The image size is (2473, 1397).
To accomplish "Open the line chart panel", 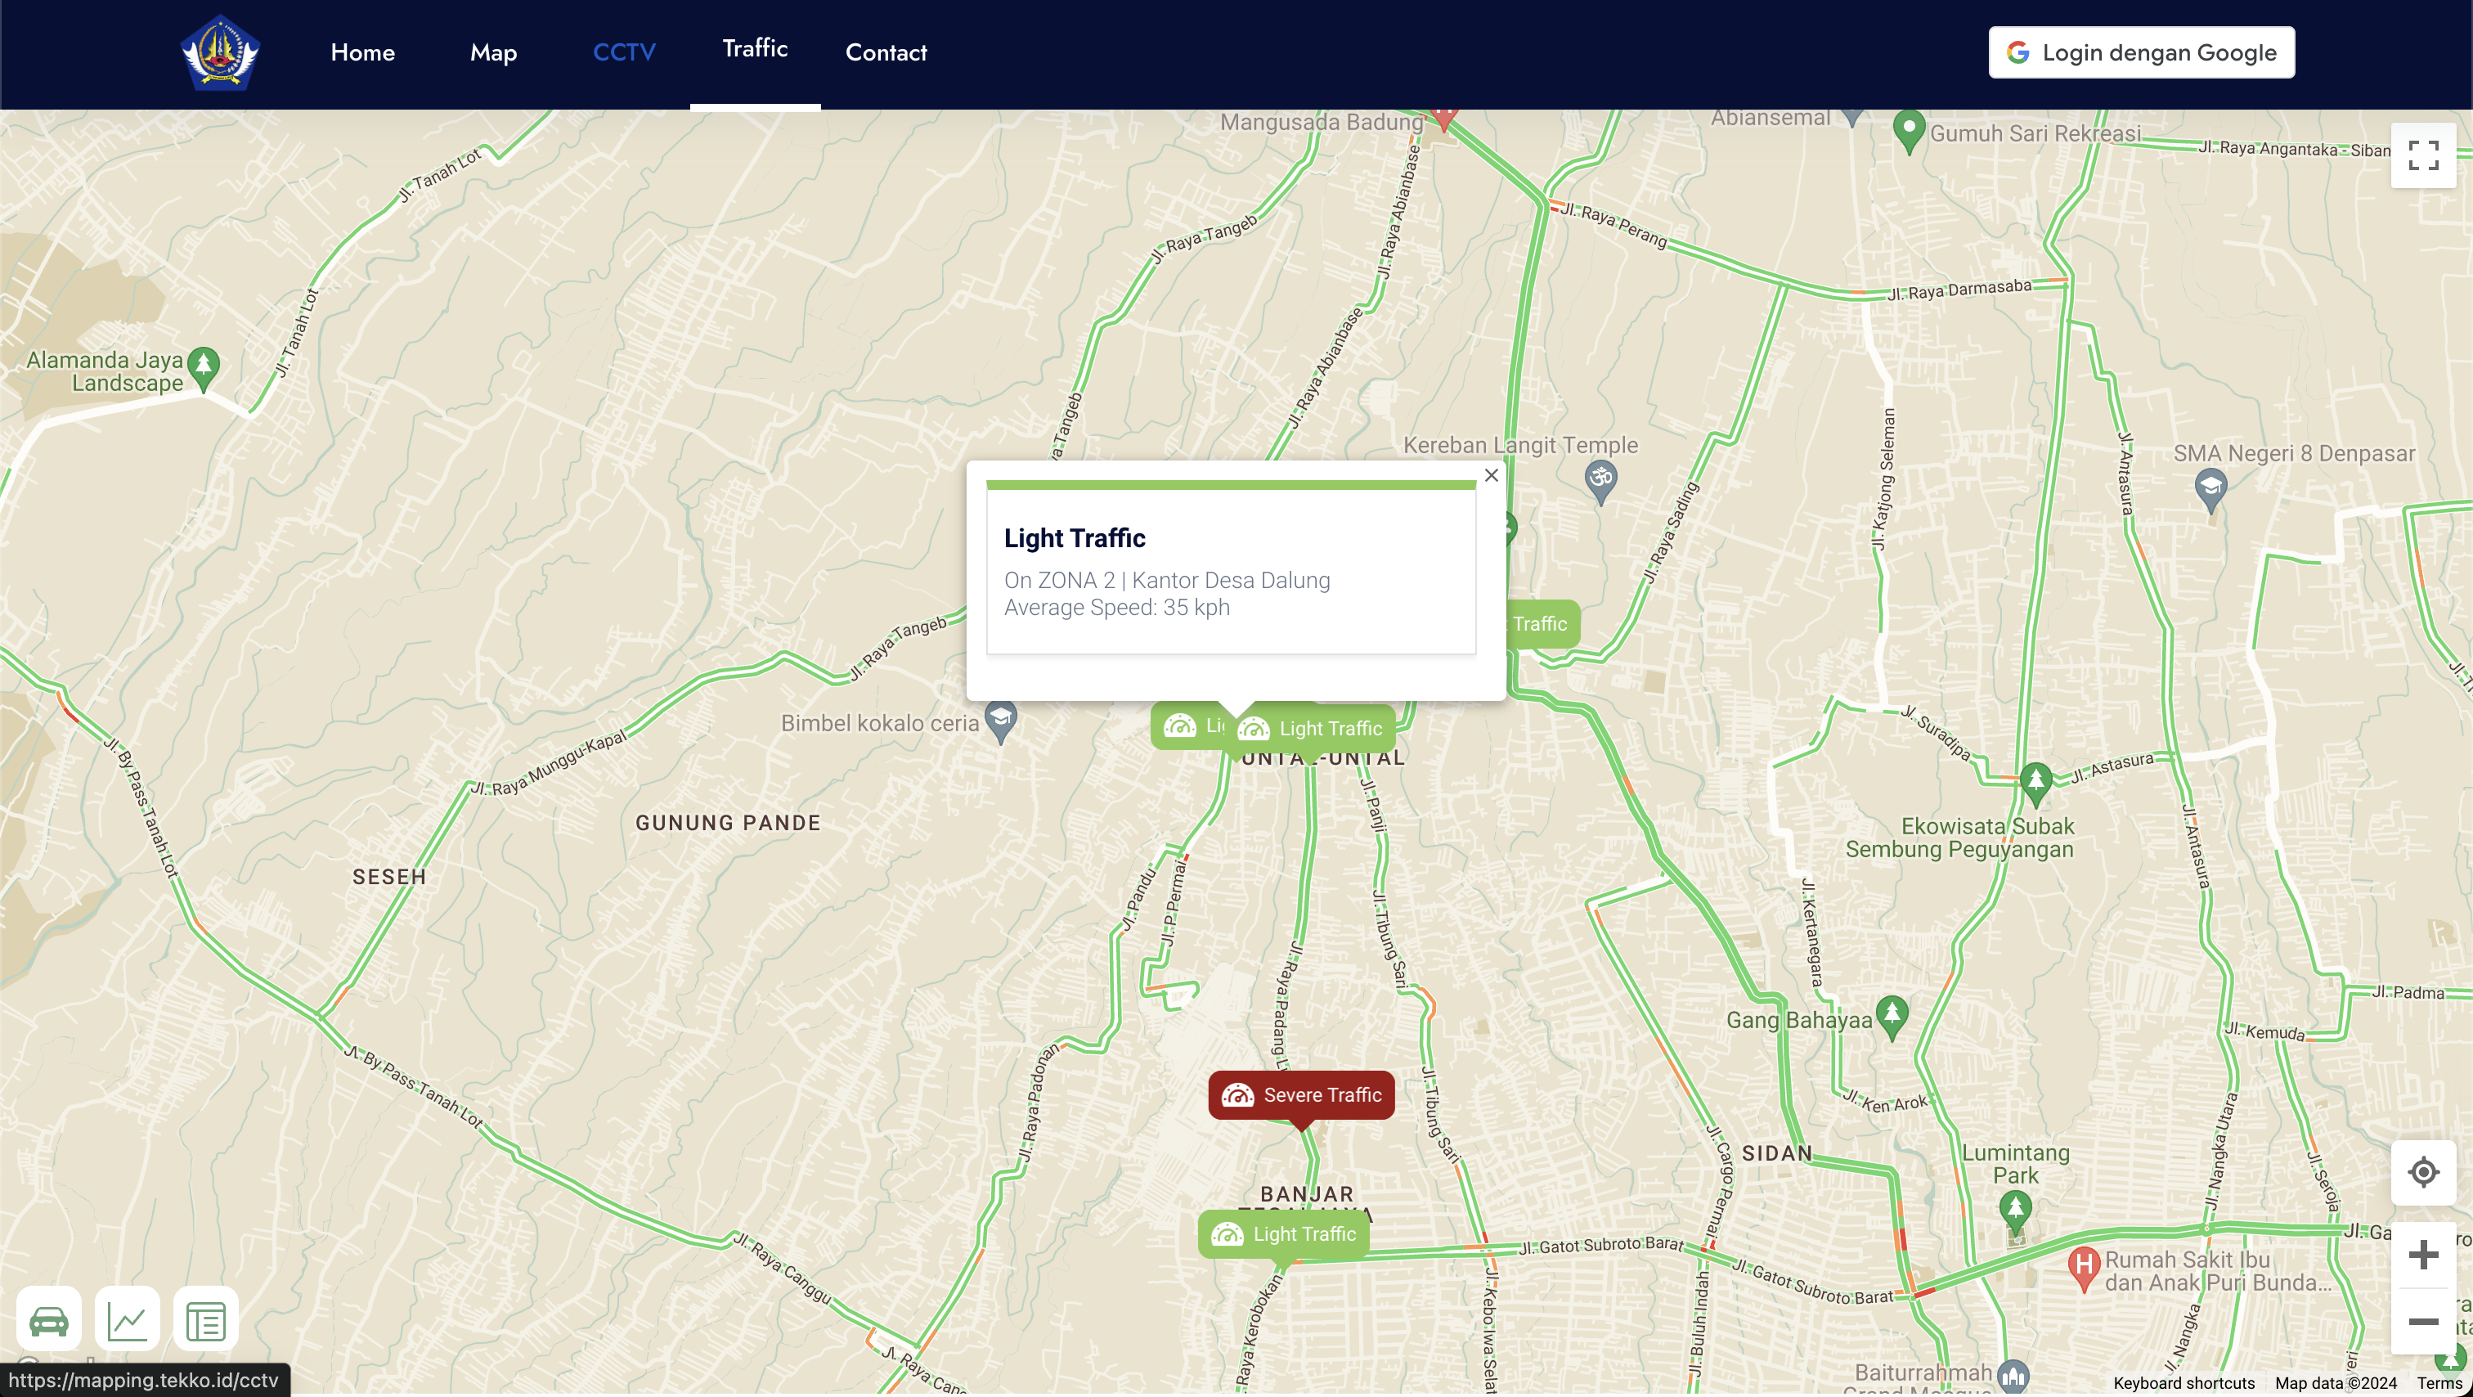I will point(128,1320).
